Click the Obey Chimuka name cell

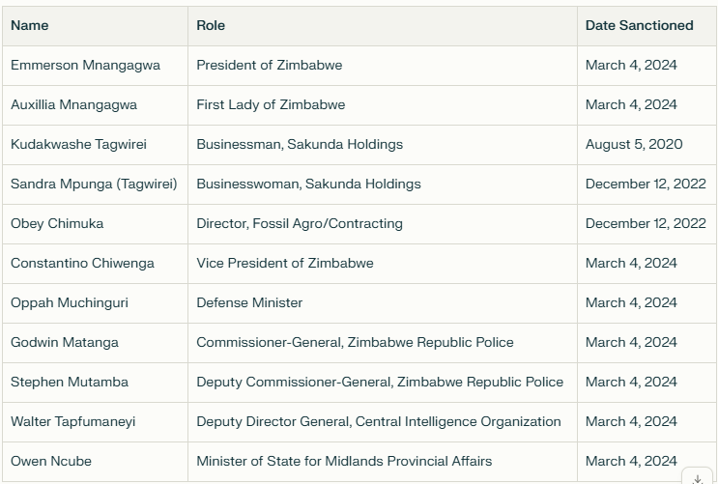[x=57, y=223]
